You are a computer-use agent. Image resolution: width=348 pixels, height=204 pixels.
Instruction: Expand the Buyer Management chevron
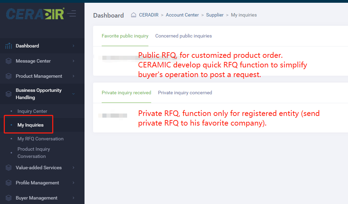74,198
